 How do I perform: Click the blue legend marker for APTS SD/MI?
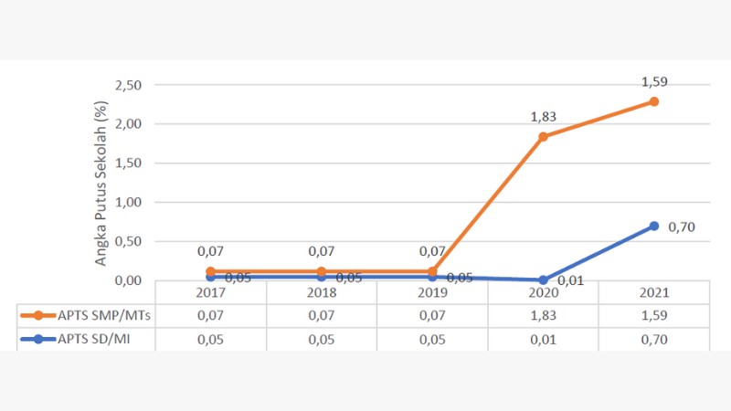[38, 340]
